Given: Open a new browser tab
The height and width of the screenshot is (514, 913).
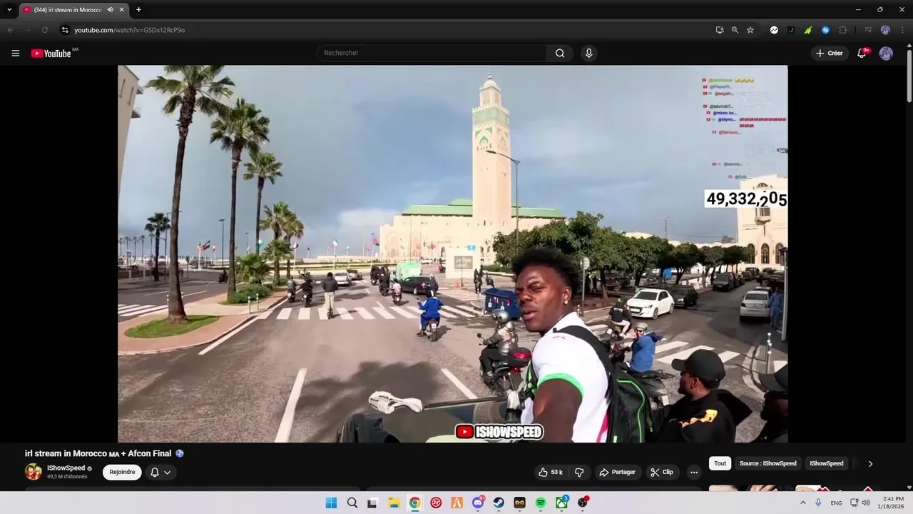Looking at the screenshot, I should (x=138, y=10).
